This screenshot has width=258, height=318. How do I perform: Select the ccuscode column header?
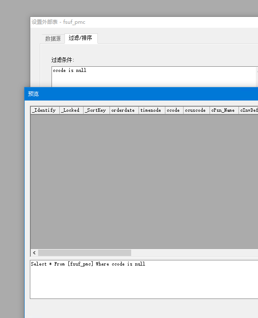pos(197,110)
